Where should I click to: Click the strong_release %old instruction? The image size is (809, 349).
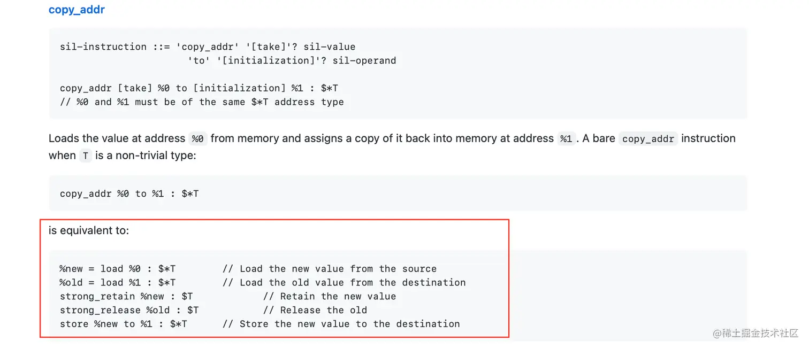click(129, 311)
